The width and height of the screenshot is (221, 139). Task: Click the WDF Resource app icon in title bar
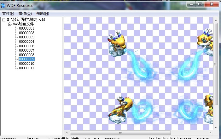point(3,6)
